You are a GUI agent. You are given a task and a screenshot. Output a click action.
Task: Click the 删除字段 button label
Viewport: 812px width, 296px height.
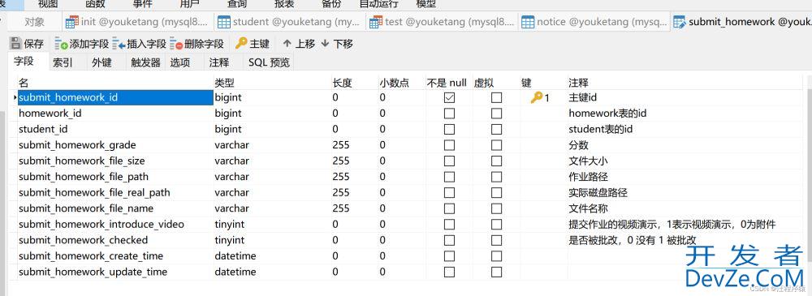click(204, 44)
